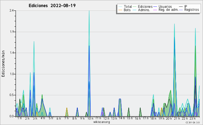Viewport: 203px width, 125px height.
Task: Click the Total legend line swatch
Action: (120, 7)
